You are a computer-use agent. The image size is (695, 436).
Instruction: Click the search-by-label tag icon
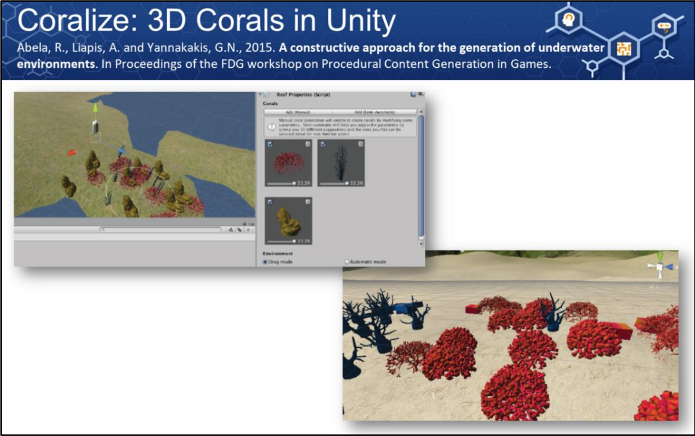[x=239, y=229]
